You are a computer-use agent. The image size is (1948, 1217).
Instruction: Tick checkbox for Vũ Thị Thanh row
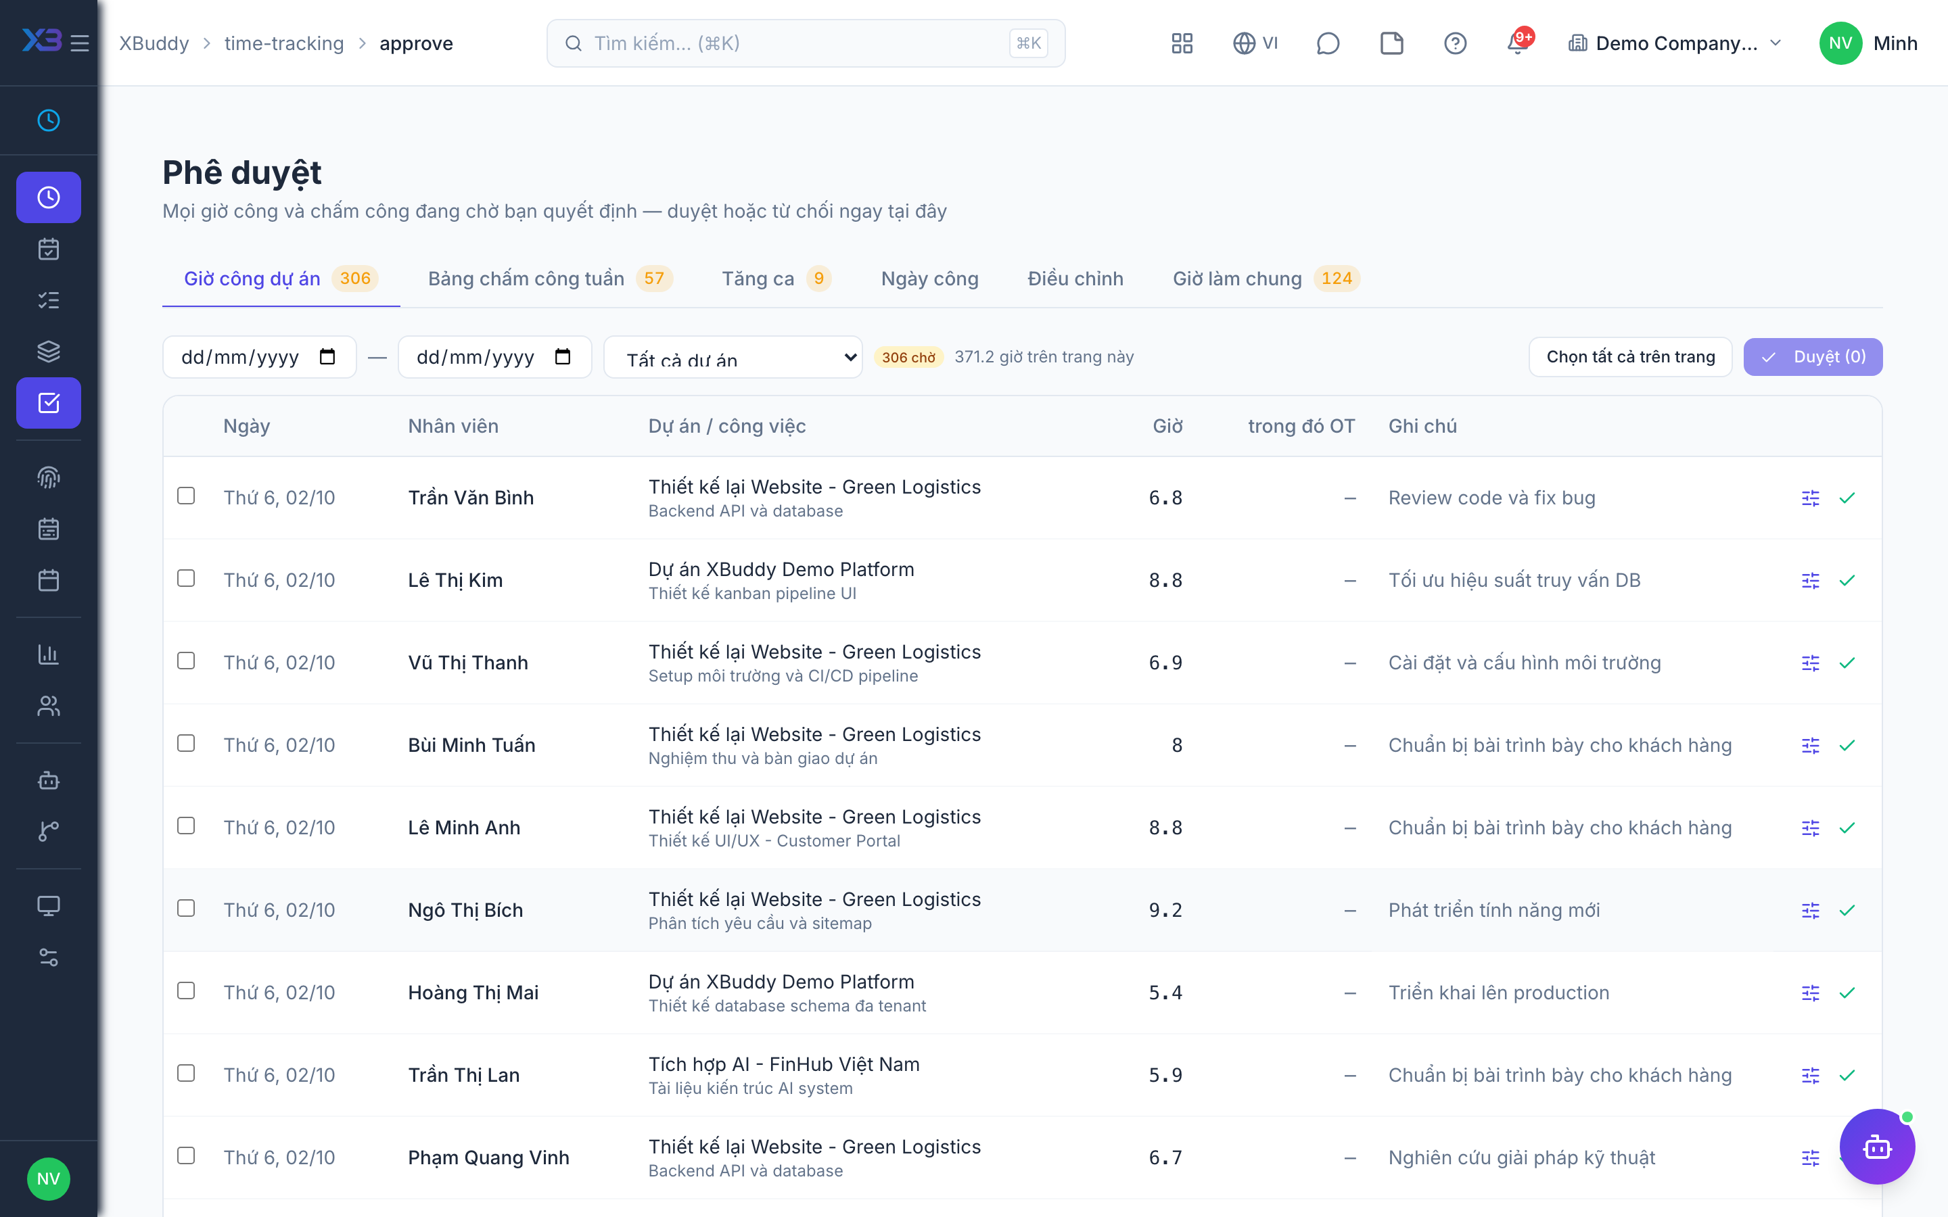(x=186, y=661)
